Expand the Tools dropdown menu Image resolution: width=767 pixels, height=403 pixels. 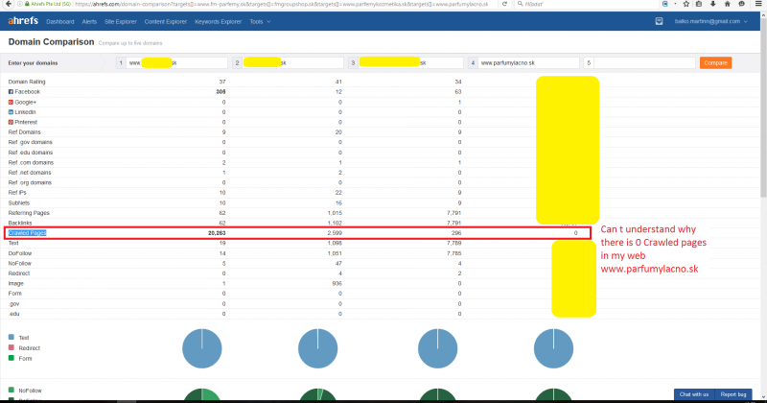[260, 21]
